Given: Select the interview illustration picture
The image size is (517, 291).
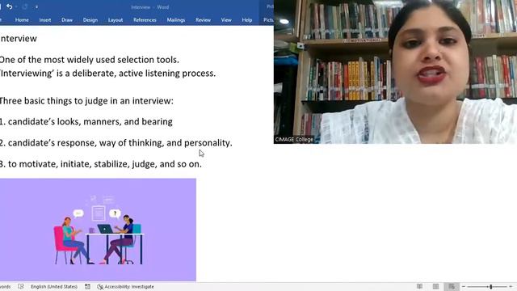Looking at the screenshot, I should pyautogui.click(x=98, y=230).
